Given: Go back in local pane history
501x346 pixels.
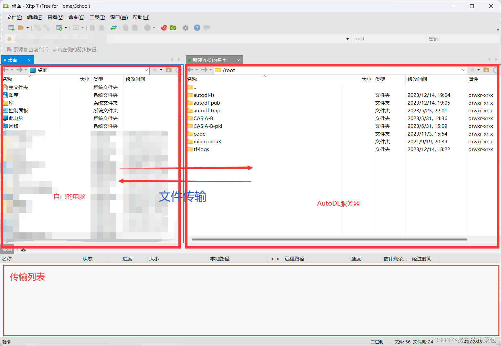Looking at the screenshot, I should 6,70.
